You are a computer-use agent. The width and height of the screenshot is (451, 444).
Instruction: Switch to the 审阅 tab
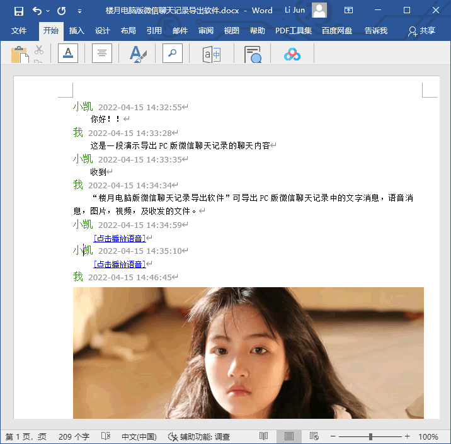point(205,30)
